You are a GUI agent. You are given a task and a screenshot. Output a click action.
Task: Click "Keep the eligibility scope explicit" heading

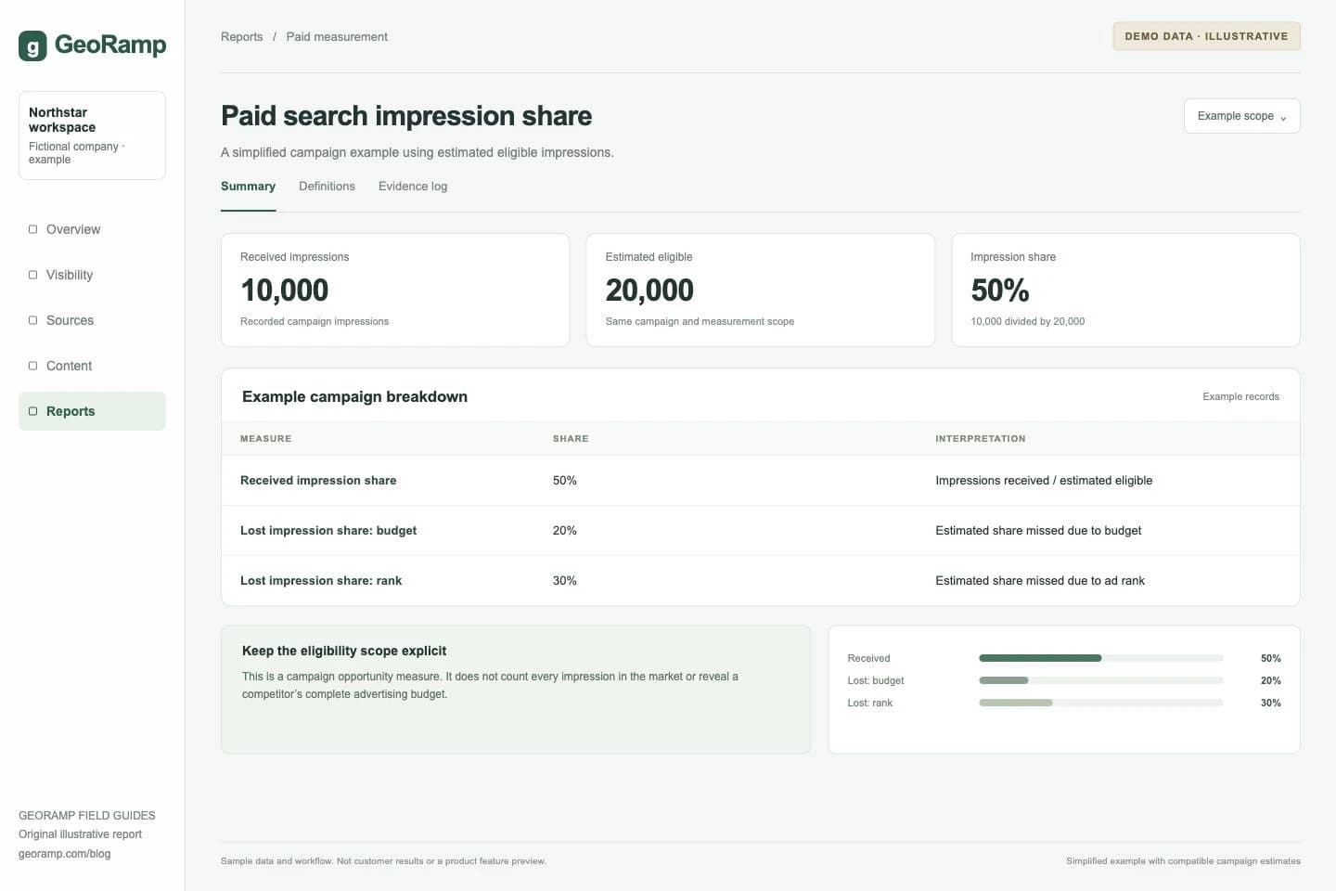coord(344,652)
